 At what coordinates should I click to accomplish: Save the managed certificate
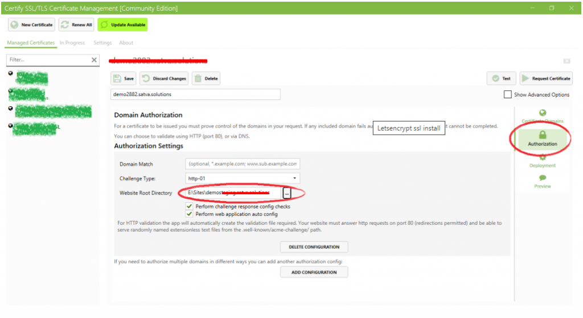coord(124,78)
